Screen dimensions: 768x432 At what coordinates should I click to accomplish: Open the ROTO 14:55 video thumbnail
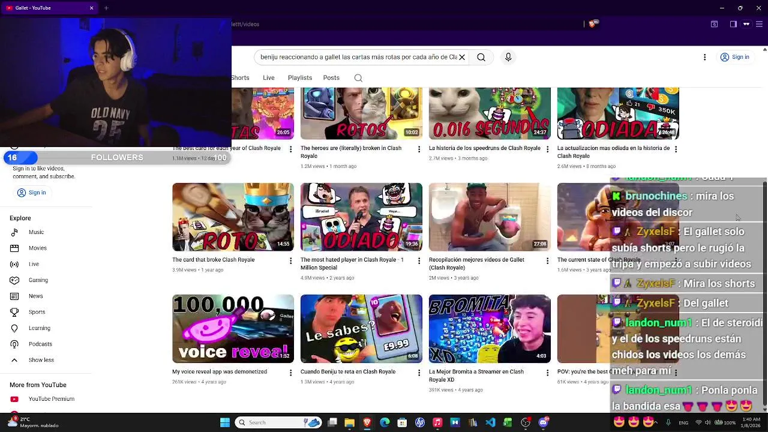tap(233, 217)
